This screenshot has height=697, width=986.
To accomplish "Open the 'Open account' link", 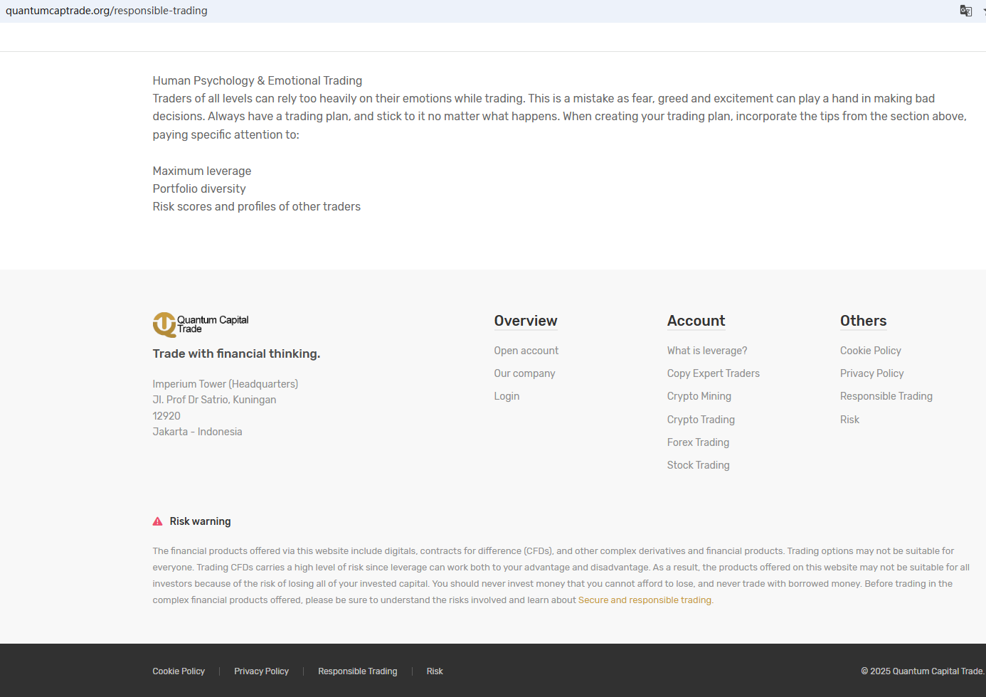I will pos(526,351).
